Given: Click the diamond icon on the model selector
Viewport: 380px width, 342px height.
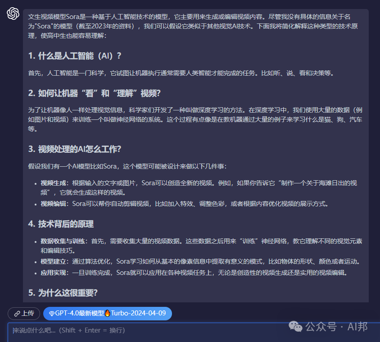Looking at the screenshot, I should [51, 313].
